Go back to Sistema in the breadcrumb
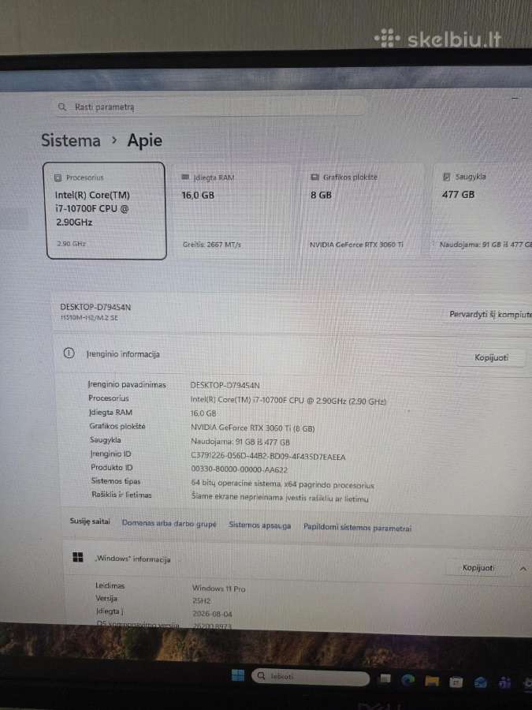 [71, 140]
